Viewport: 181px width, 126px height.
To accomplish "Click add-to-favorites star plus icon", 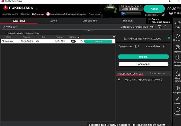I will 153,27.
